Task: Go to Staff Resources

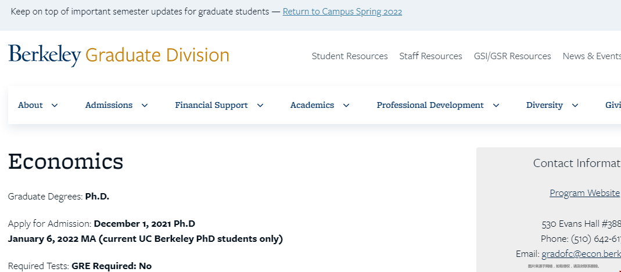Action: [430, 56]
